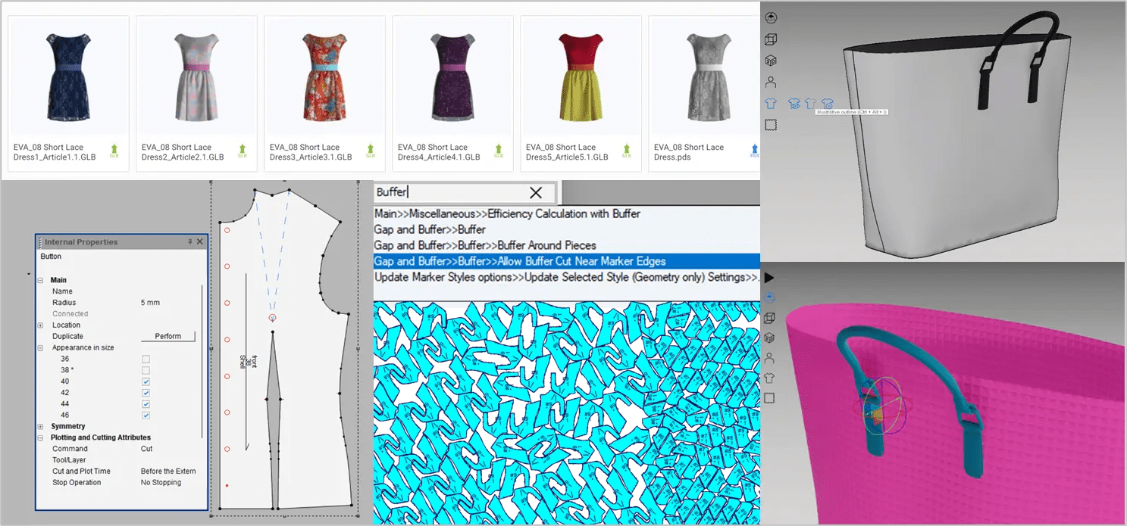Viewport: 1127px width, 526px height.
Task: Open Command value Cut
Action: click(146, 449)
